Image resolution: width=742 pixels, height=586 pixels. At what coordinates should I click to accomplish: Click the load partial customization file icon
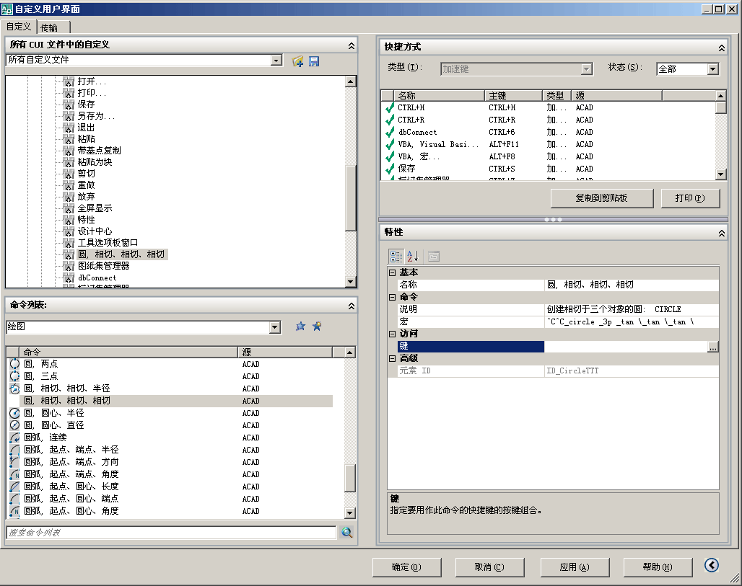click(297, 61)
